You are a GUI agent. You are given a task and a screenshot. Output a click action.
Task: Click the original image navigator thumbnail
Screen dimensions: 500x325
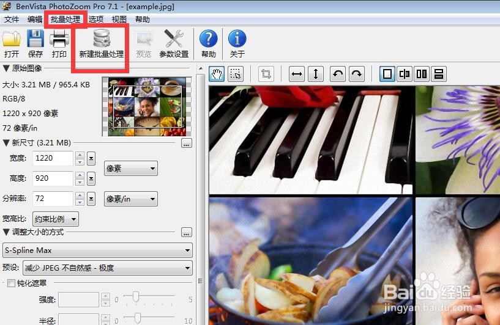click(x=147, y=107)
